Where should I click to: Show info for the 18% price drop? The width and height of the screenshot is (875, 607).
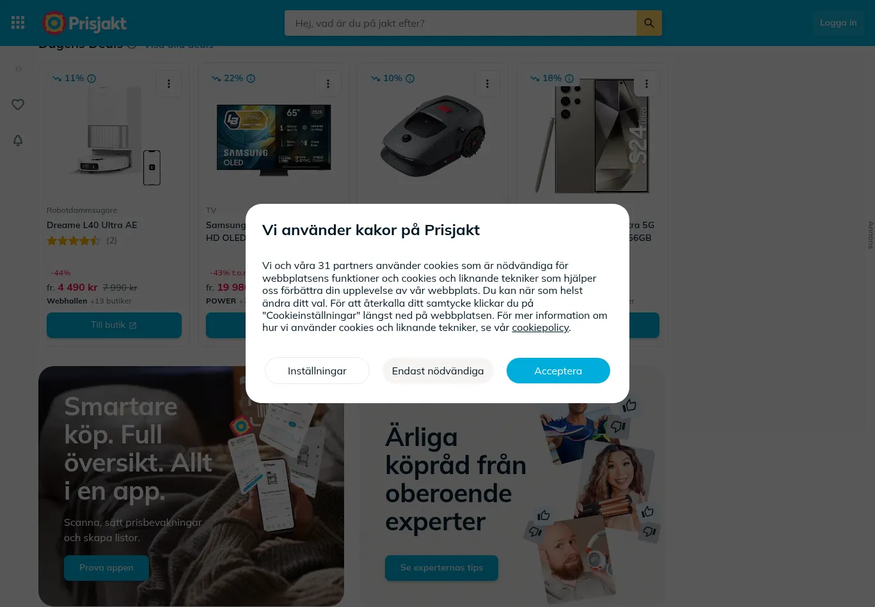click(569, 79)
